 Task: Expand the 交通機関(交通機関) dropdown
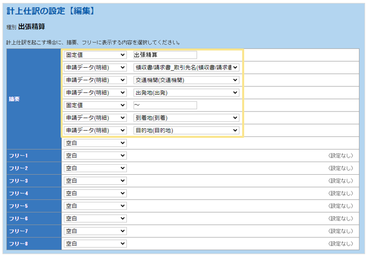[186, 80]
